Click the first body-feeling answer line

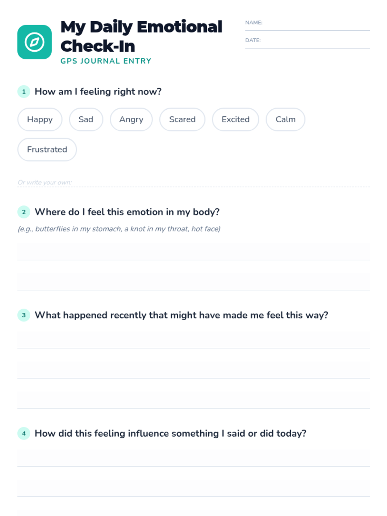193,252
